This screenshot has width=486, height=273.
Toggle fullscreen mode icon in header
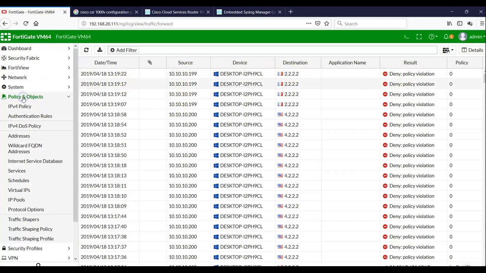pos(419,37)
